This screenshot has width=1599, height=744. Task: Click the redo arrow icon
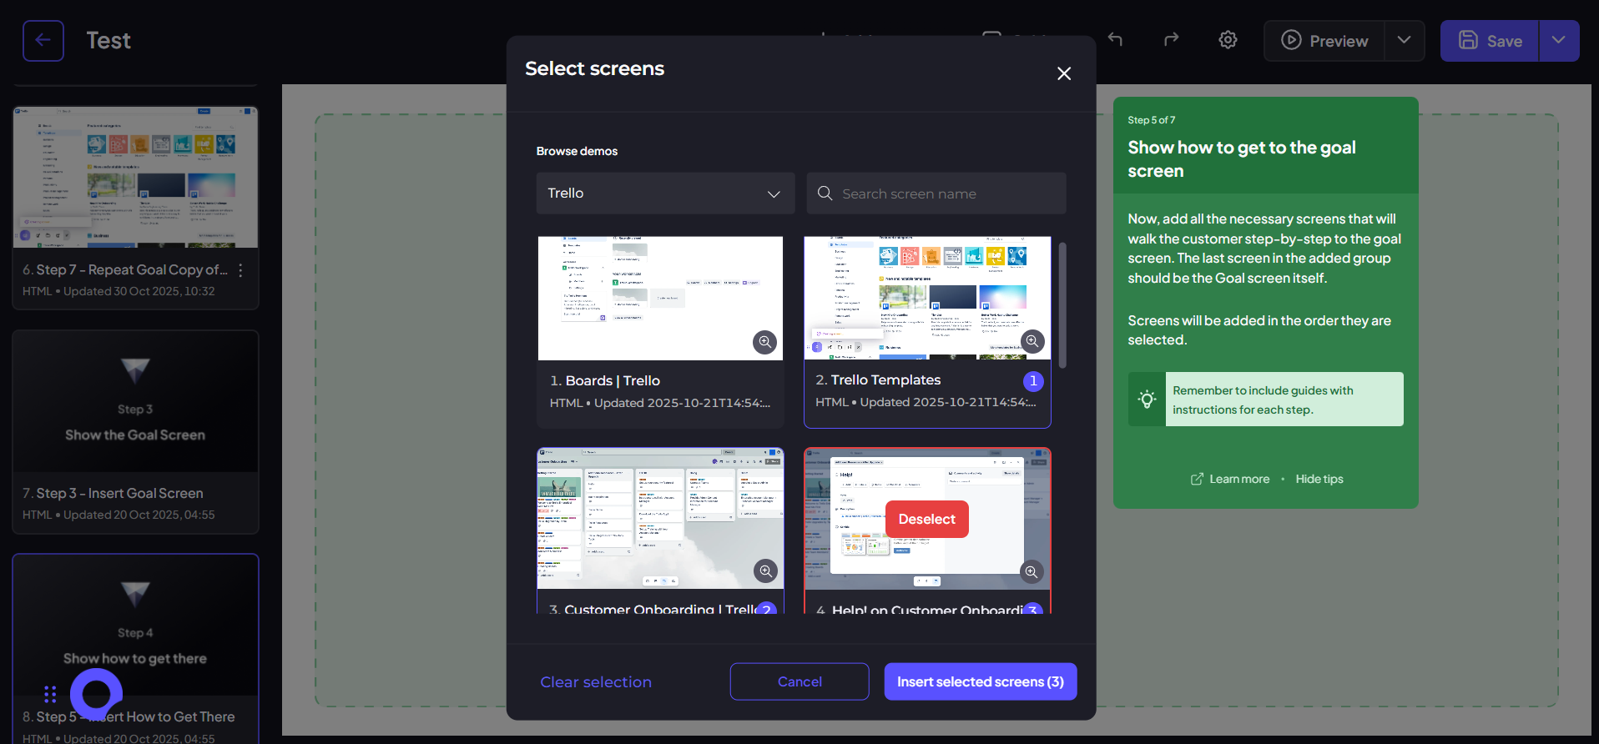click(x=1172, y=39)
